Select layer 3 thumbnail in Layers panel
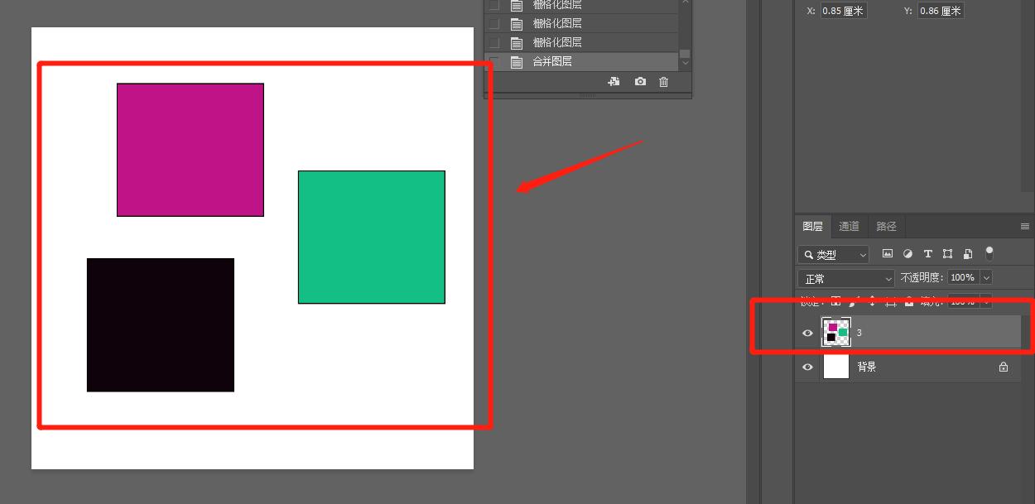Image resolution: width=1035 pixels, height=504 pixels. (836, 332)
